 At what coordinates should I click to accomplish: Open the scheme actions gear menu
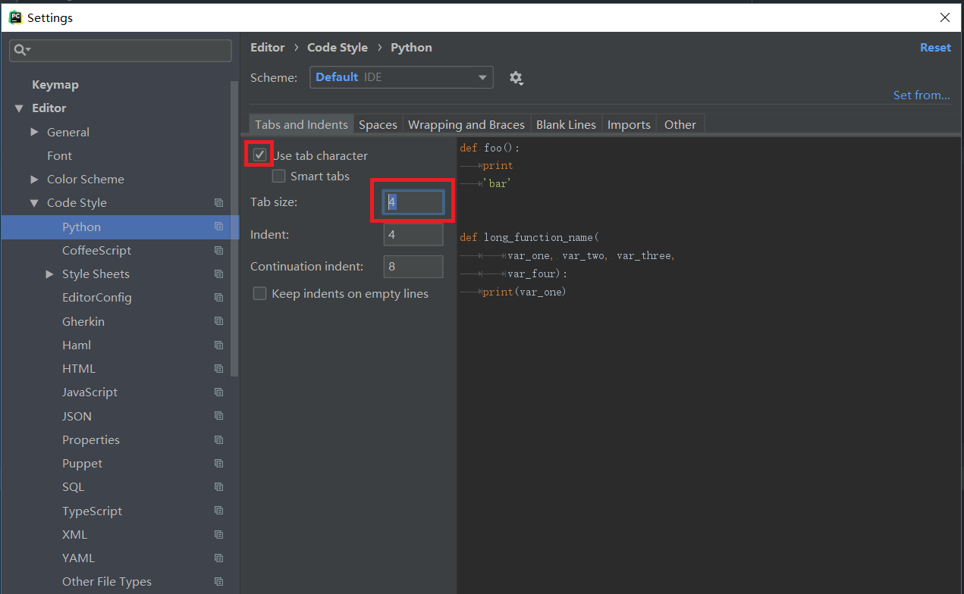[517, 77]
